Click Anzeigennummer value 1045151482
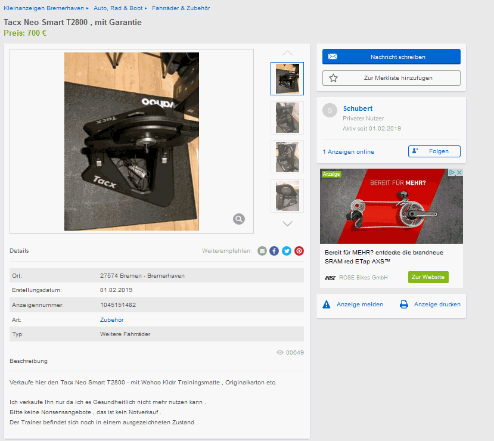 click(118, 305)
